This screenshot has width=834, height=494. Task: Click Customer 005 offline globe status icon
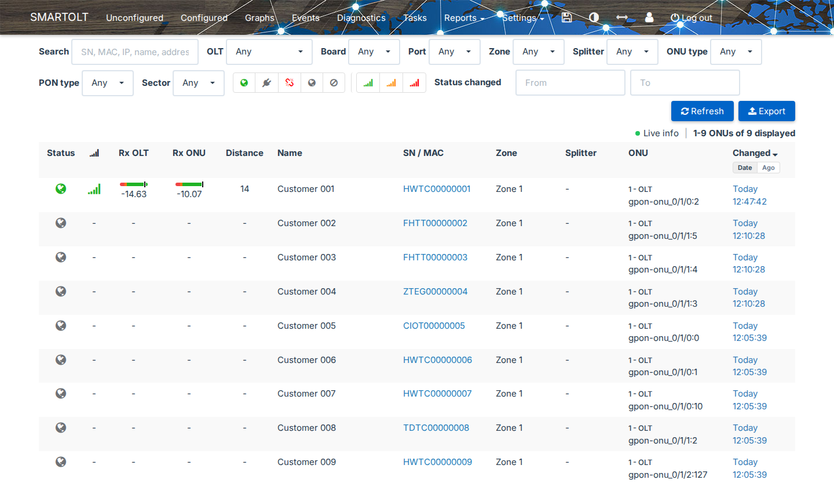61,325
